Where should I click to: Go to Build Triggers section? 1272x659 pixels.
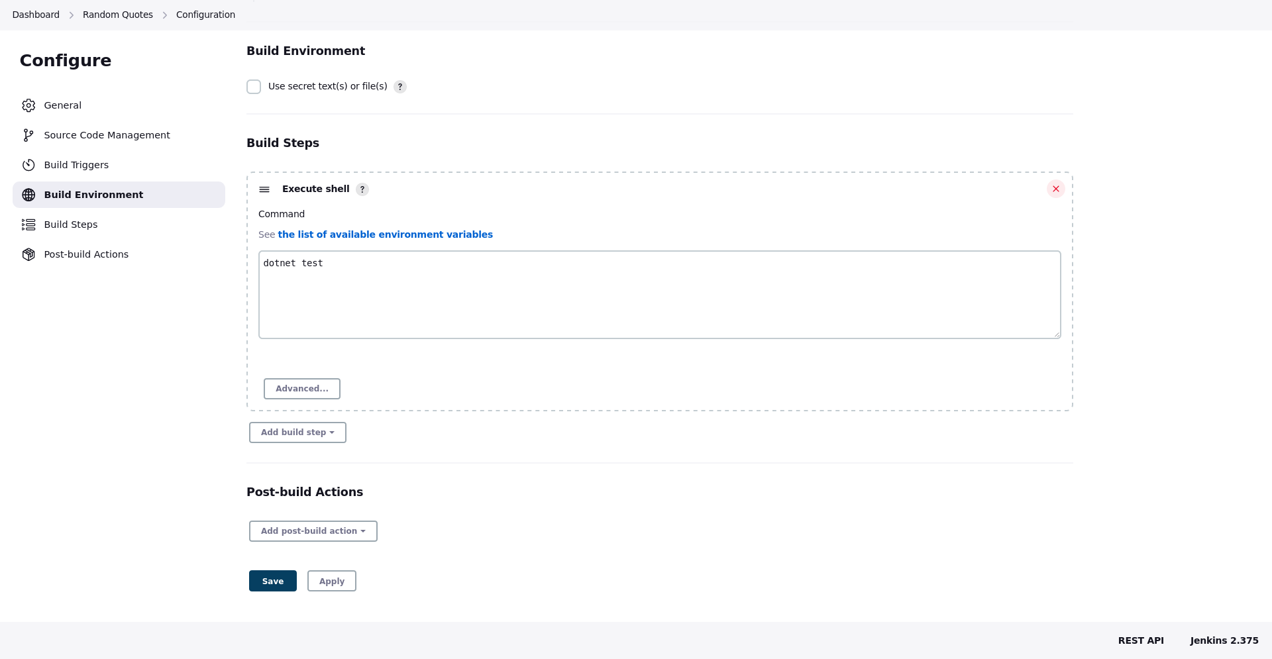(x=119, y=165)
